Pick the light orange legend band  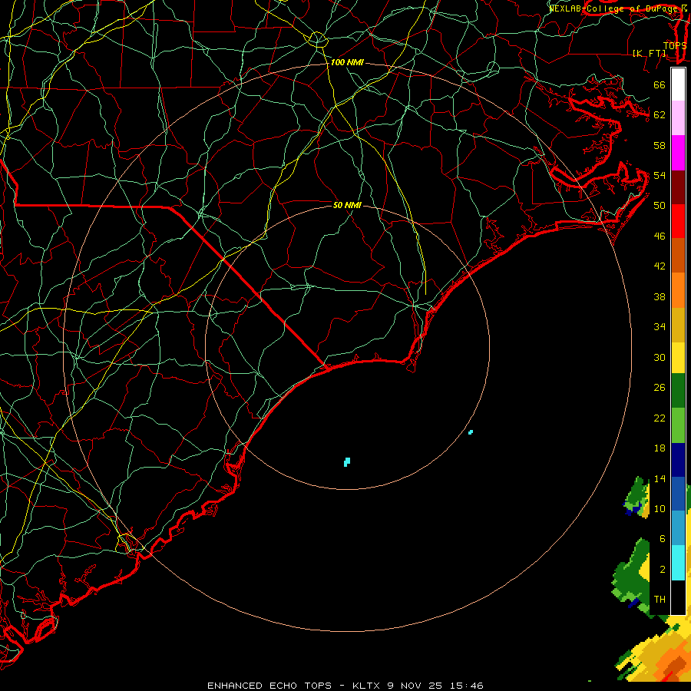tap(678, 290)
